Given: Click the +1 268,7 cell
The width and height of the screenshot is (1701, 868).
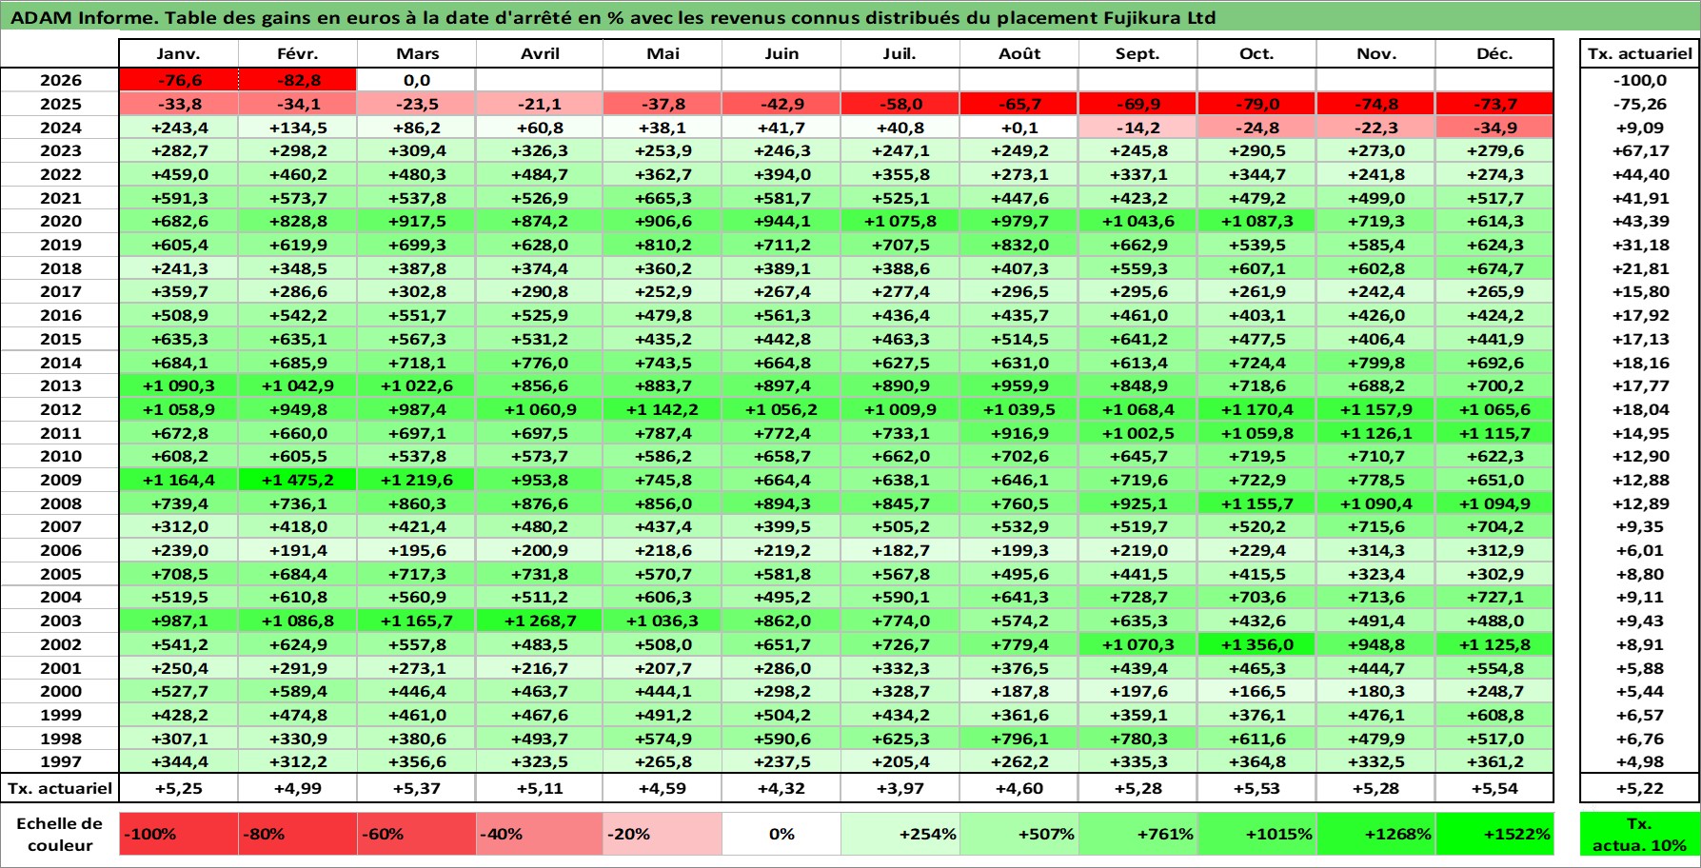Looking at the screenshot, I should (540, 621).
